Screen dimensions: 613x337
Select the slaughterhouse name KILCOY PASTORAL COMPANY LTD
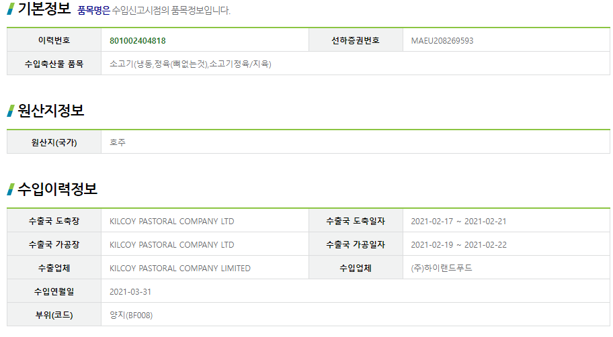tap(171, 221)
